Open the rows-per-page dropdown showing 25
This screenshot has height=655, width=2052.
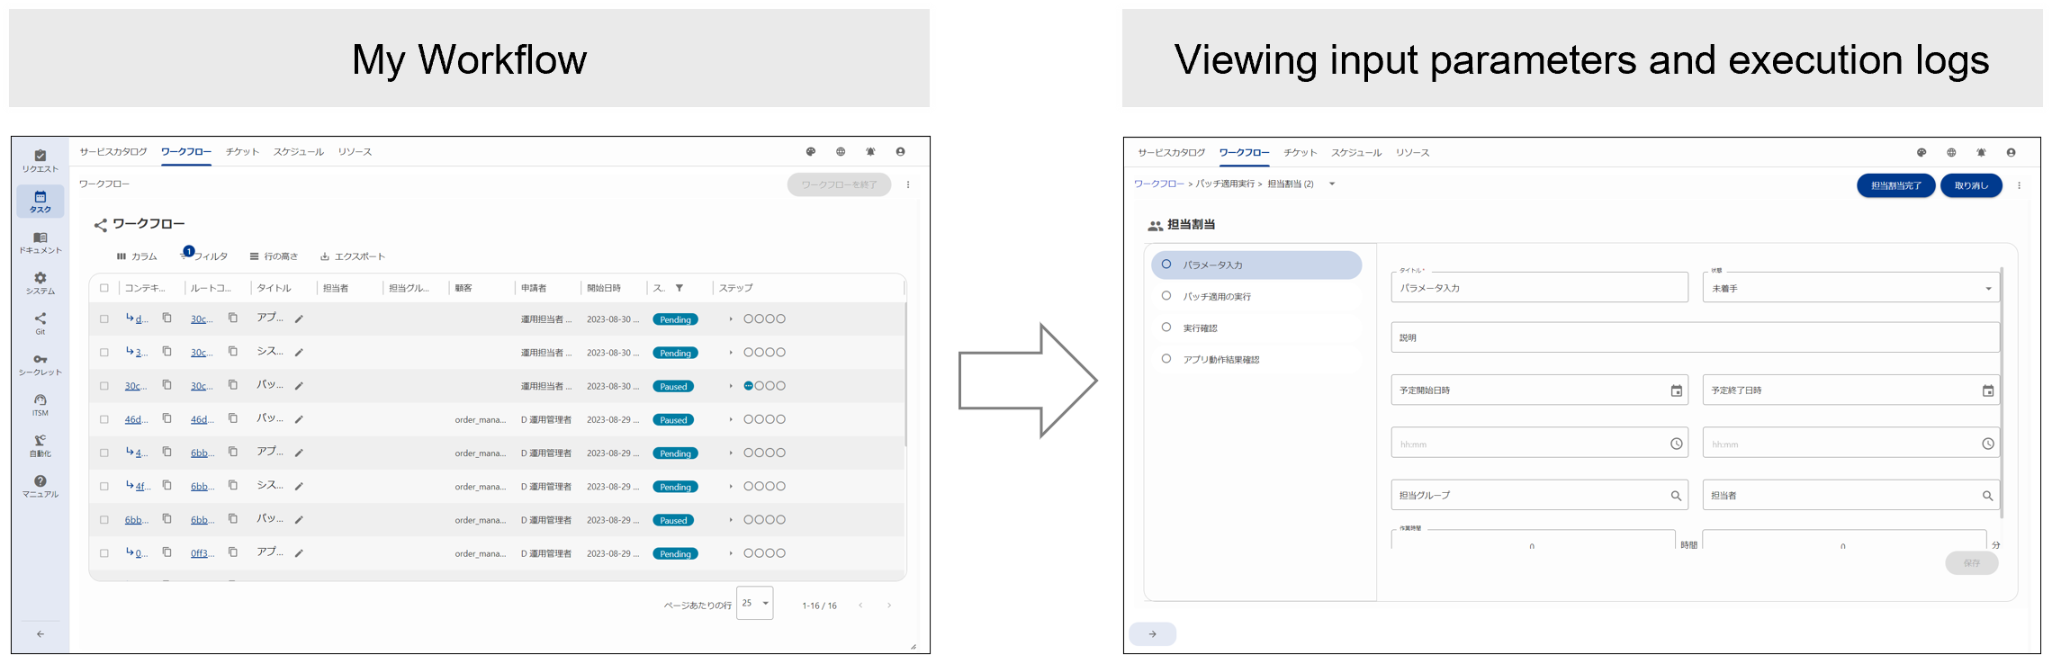pos(754,603)
